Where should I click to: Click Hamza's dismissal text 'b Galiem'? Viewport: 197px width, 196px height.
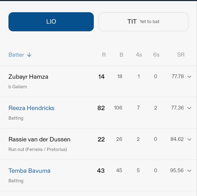(18, 87)
